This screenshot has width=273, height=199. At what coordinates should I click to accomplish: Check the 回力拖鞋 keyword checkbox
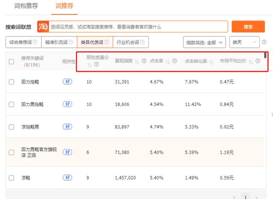click(x=12, y=82)
